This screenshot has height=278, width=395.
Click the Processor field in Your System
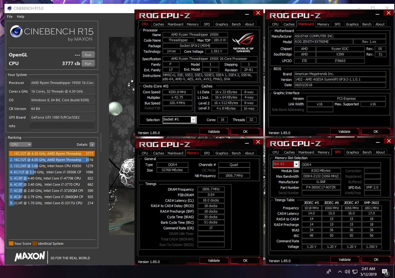pos(62,83)
